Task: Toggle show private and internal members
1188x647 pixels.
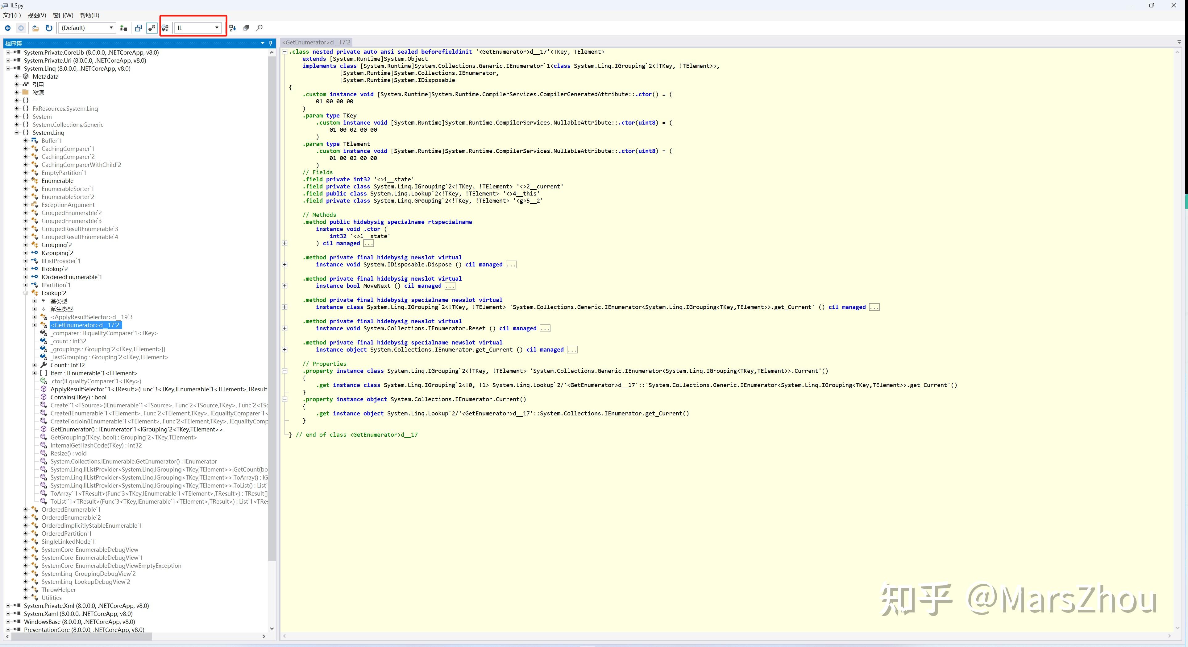Action: pos(152,28)
